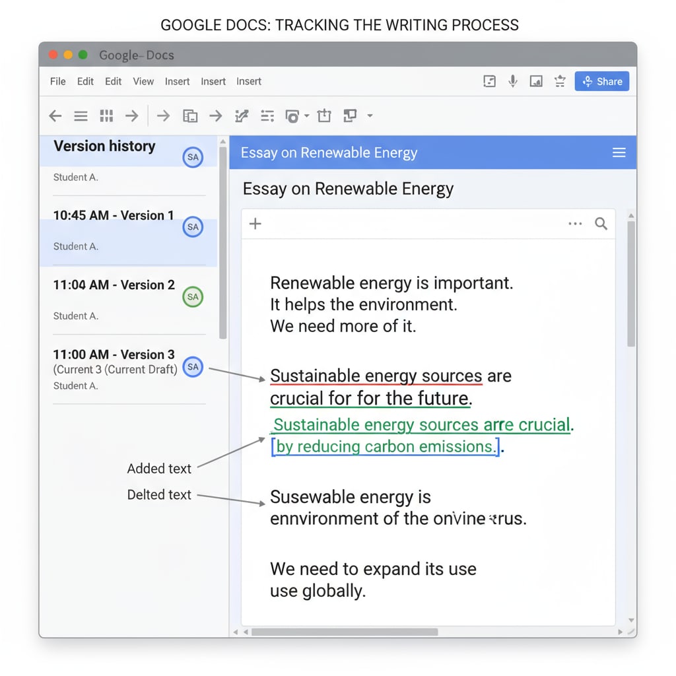Click the bracketed text 'by reducing carbon emissions'
Screen dimensions: 676x676
[x=385, y=447]
